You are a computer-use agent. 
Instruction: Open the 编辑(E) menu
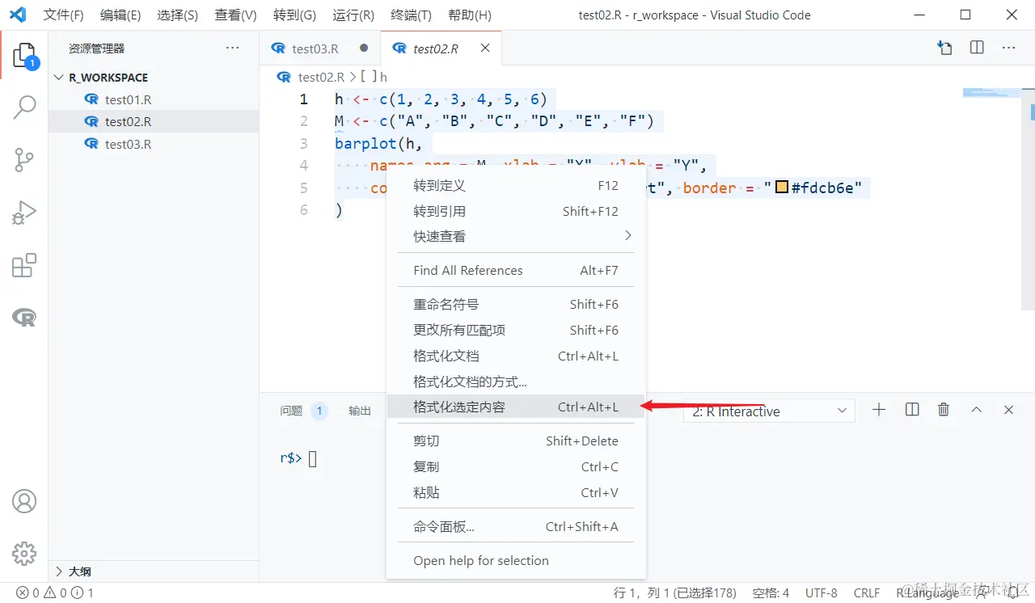(120, 15)
